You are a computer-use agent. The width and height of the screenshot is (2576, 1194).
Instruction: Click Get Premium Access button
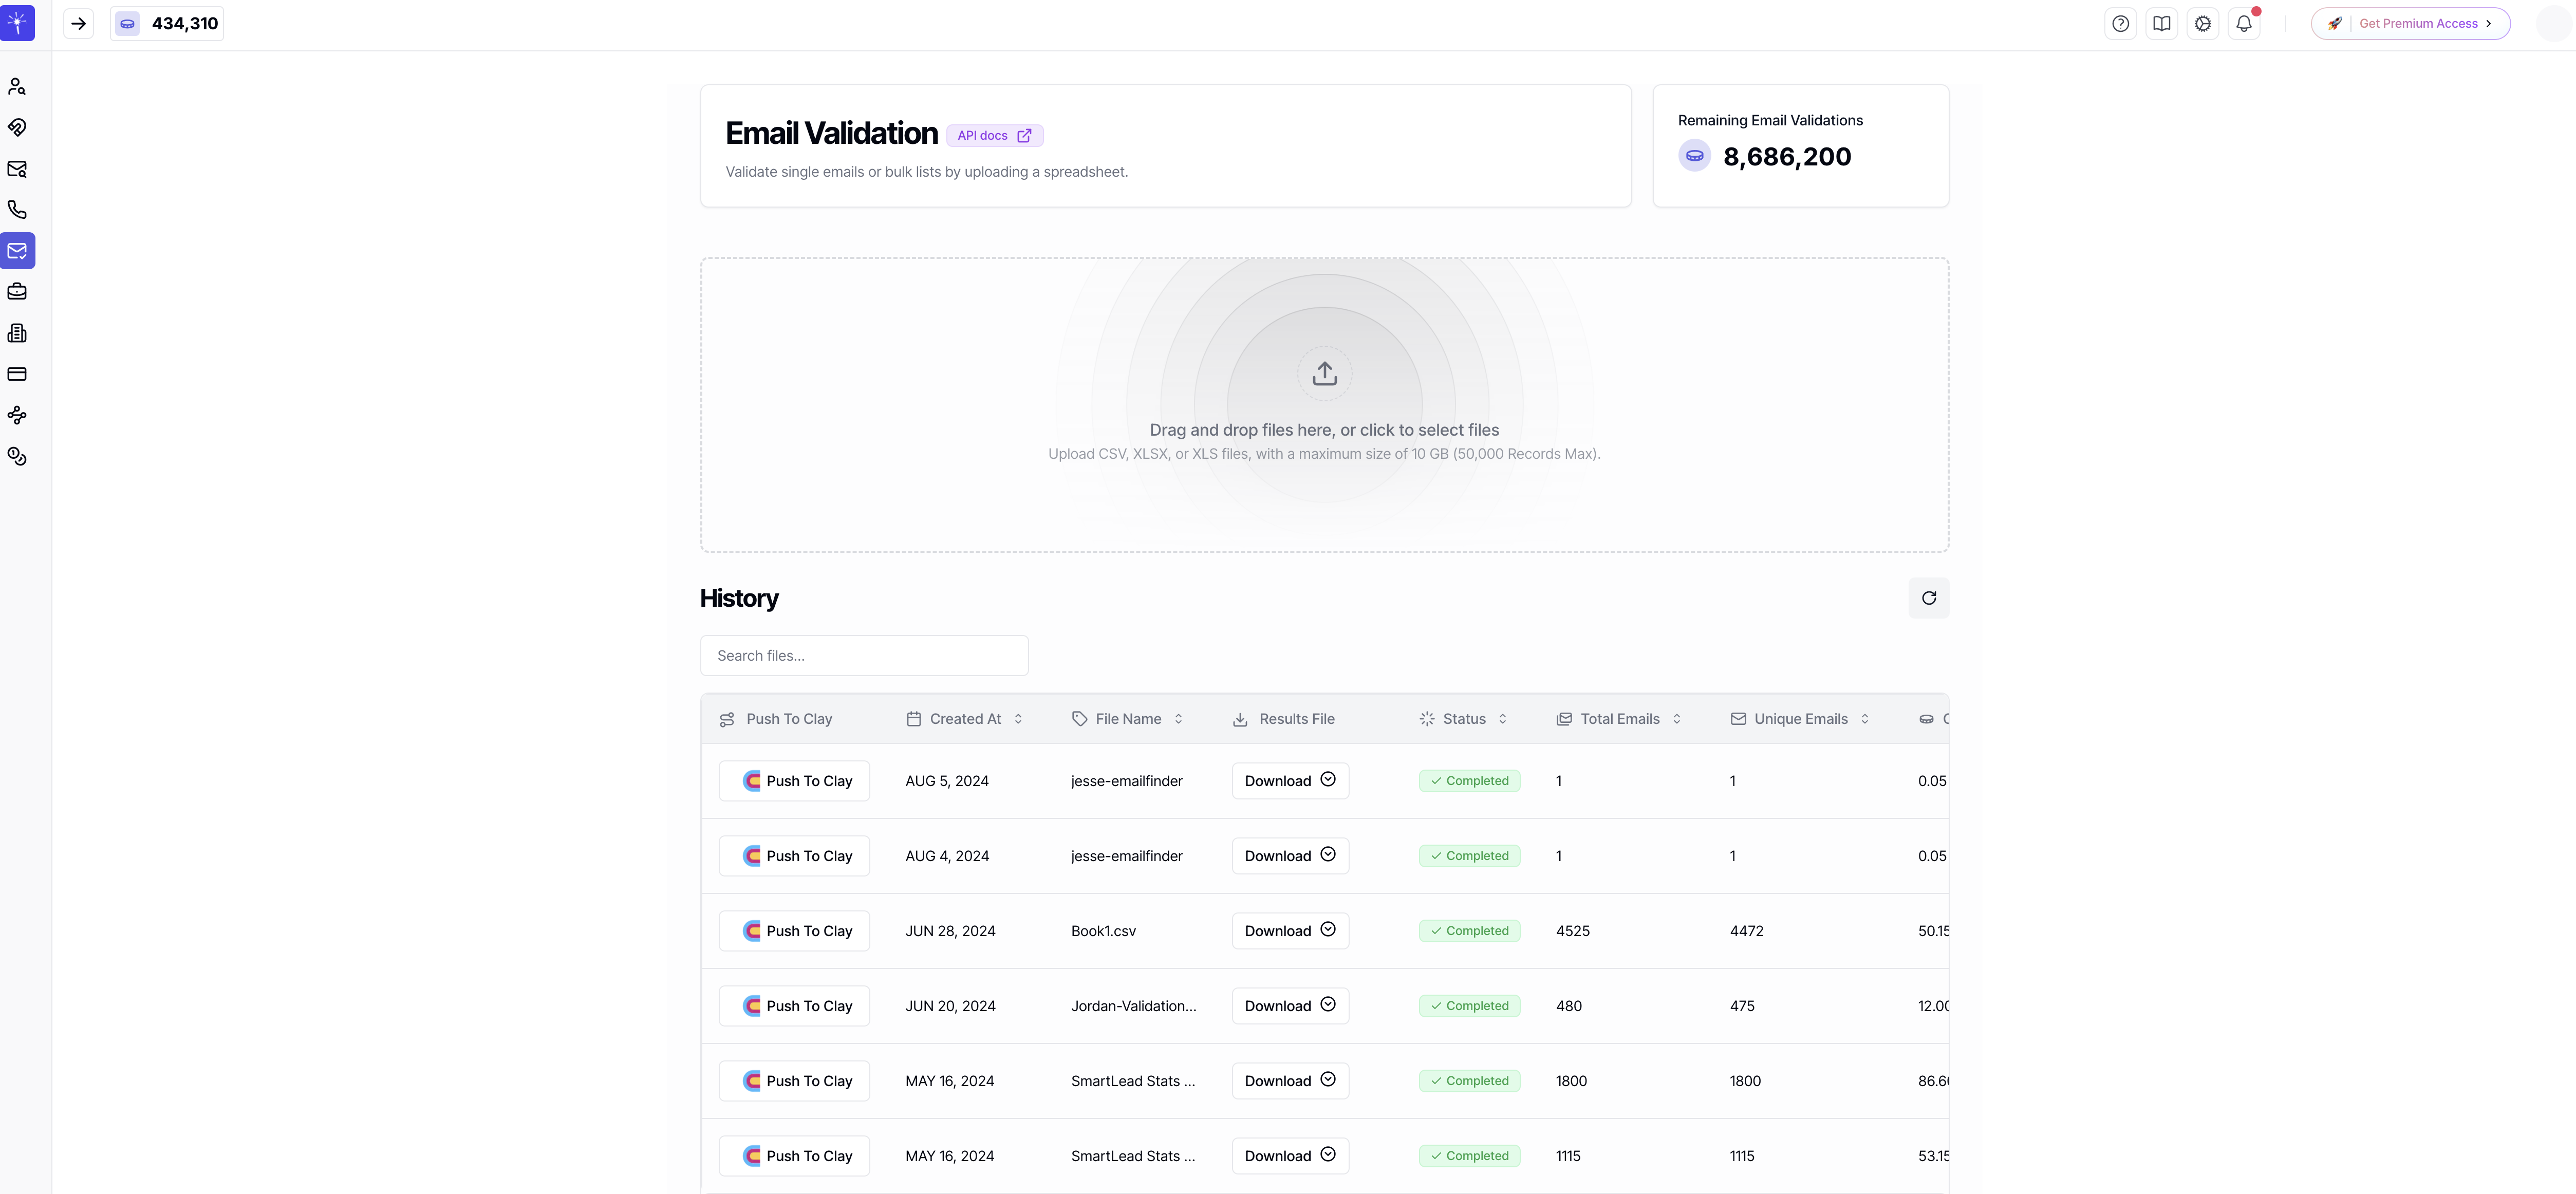coord(2410,24)
